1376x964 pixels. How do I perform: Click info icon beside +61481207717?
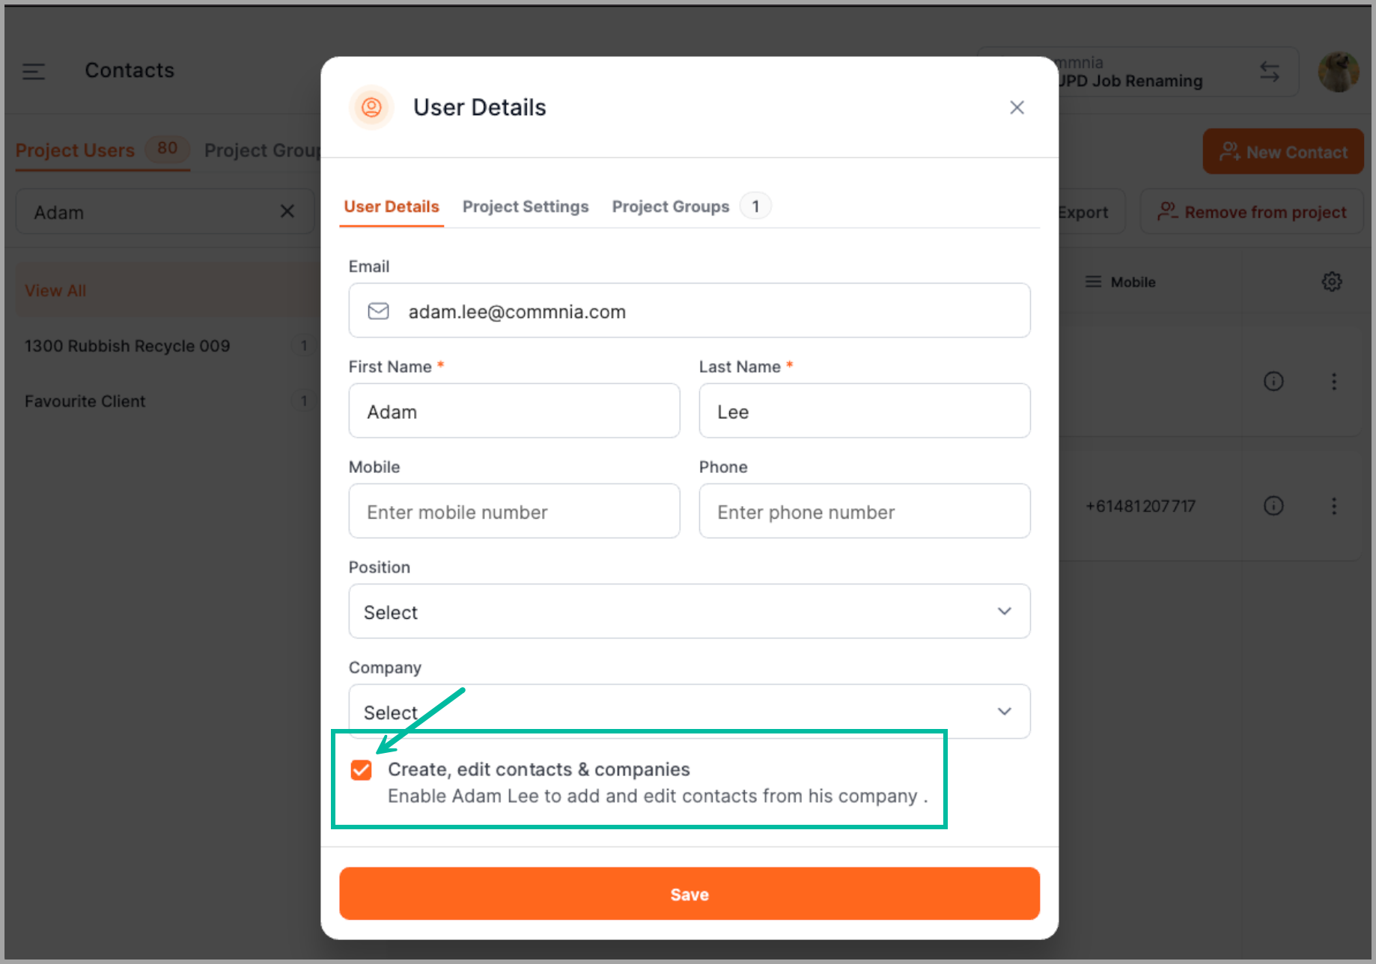click(x=1273, y=506)
